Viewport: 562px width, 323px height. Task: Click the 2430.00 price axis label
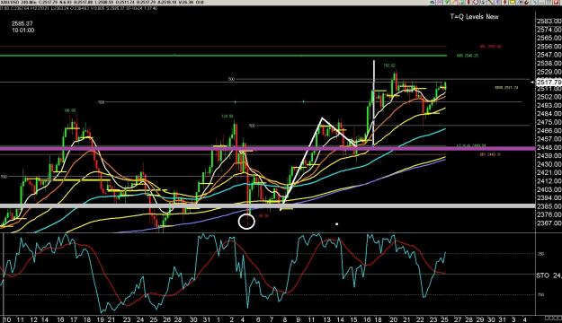tap(549, 164)
